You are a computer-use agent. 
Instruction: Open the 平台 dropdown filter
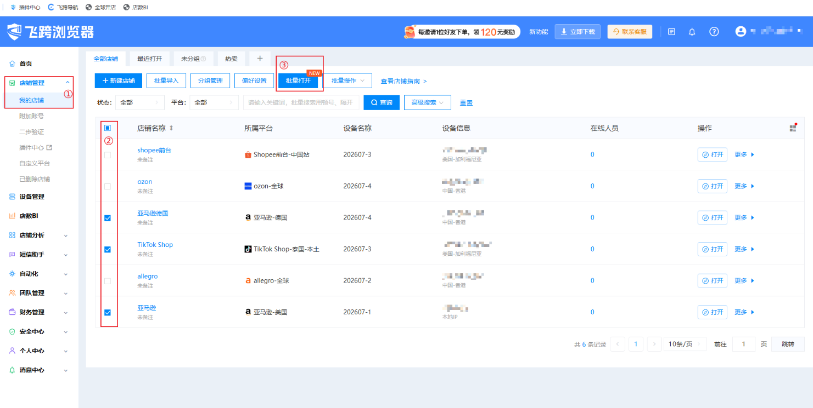pyautogui.click(x=214, y=102)
